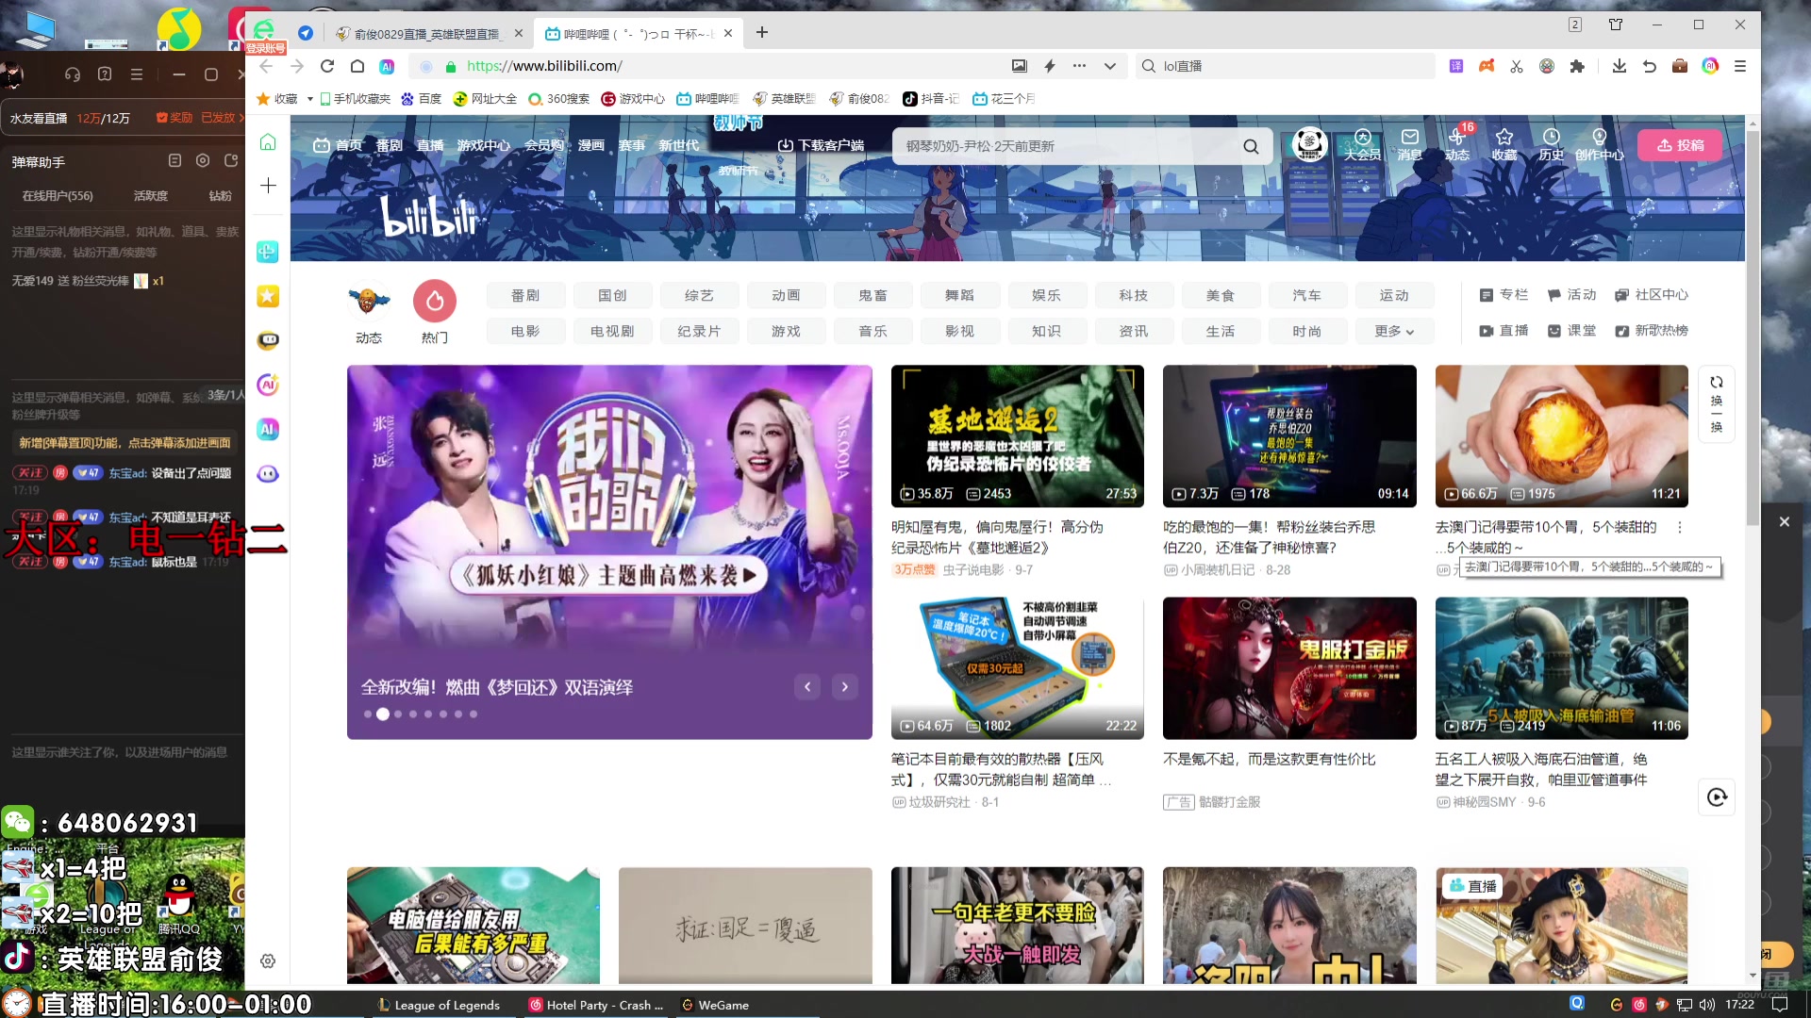Open 新歌热榜 link
The width and height of the screenshot is (1811, 1018).
click(x=1652, y=331)
